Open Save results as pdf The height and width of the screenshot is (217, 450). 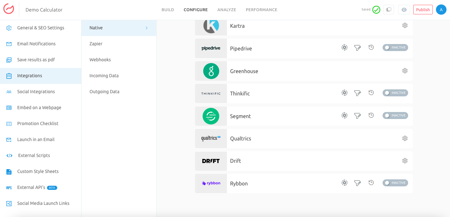(41, 60)
